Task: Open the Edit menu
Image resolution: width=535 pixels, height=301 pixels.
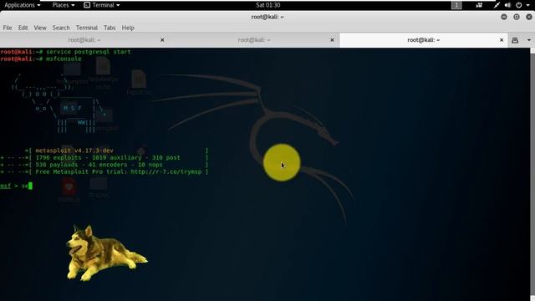Action: [23, 28]
